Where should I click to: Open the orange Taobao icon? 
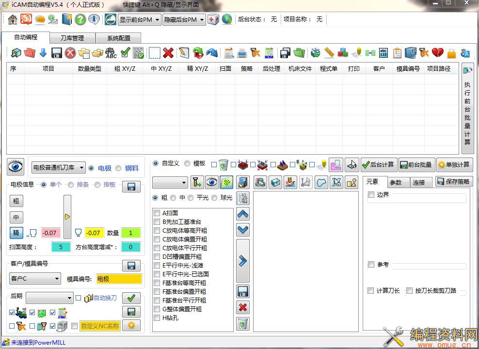pos(26,19)
